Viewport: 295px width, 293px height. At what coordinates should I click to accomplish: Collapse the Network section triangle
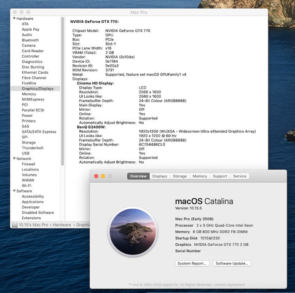point(14,159)
